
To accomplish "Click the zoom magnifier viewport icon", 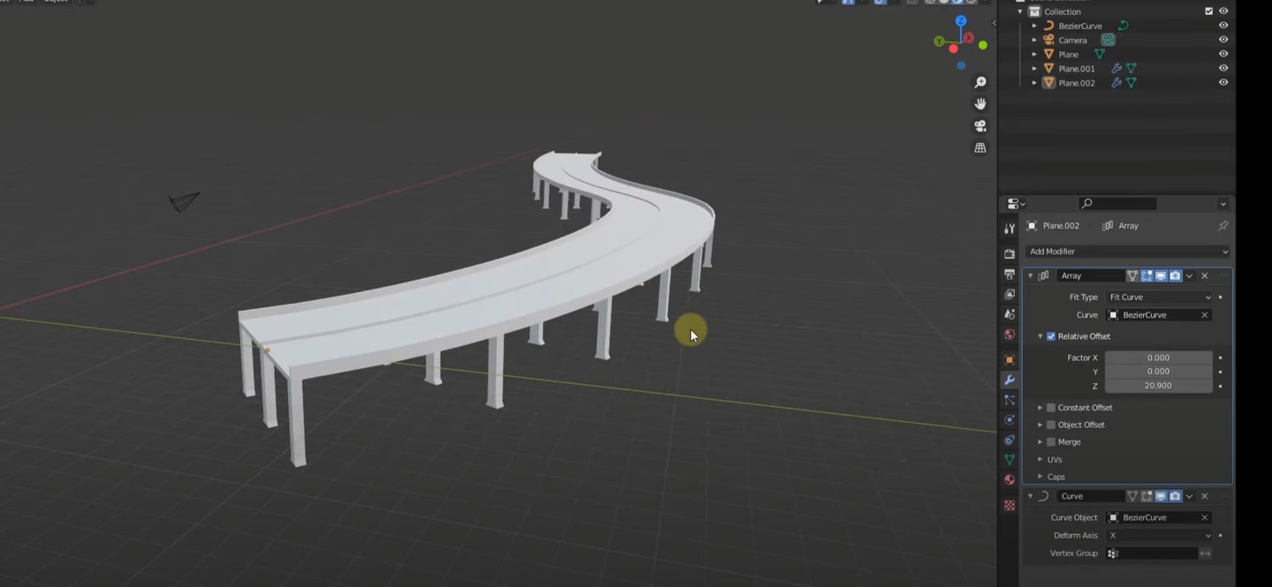I will point(980,82).
